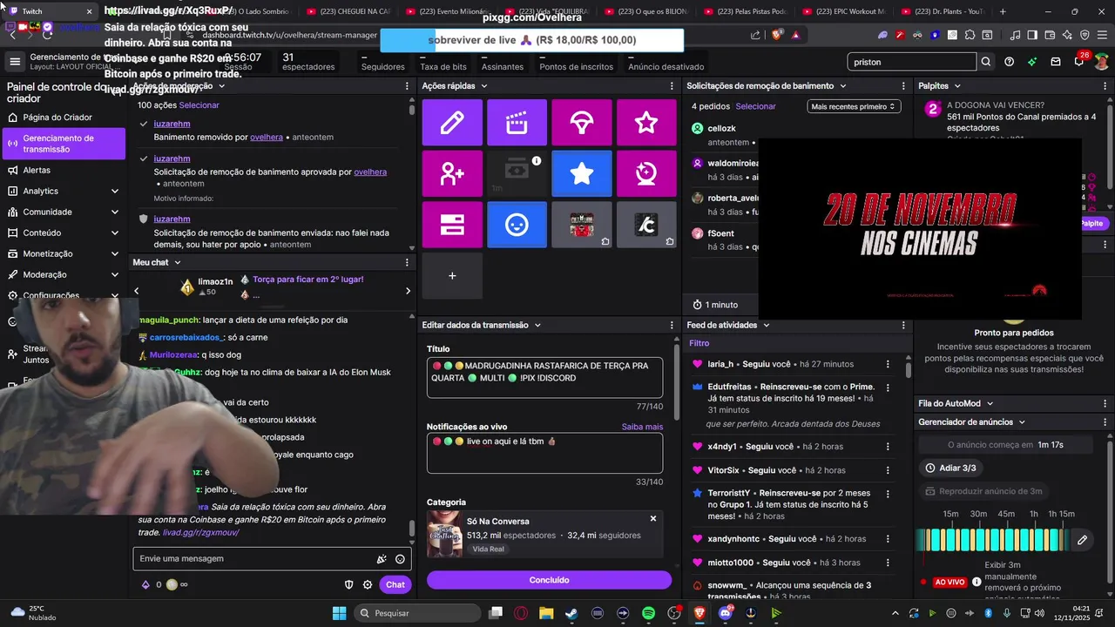Open options menu for VitorSix follow event
The image size is (1115, 627).
(888, 470)
